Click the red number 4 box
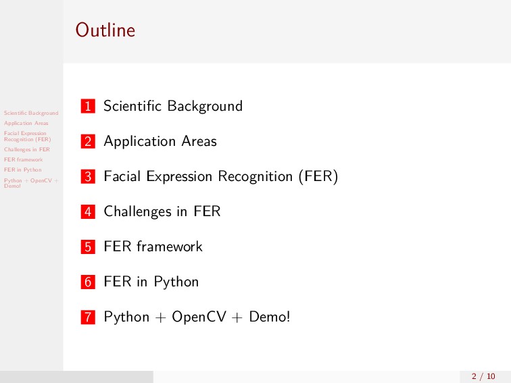The image size is (511, 383). 88,211
